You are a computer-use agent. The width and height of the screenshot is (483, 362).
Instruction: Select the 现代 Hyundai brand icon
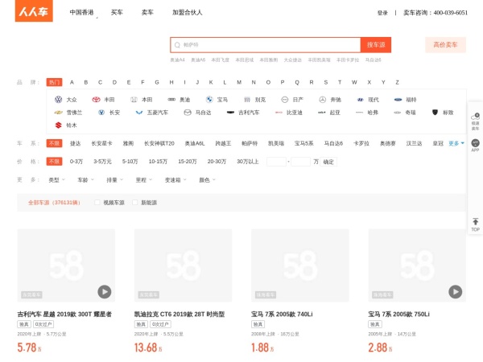coord(360,100)
